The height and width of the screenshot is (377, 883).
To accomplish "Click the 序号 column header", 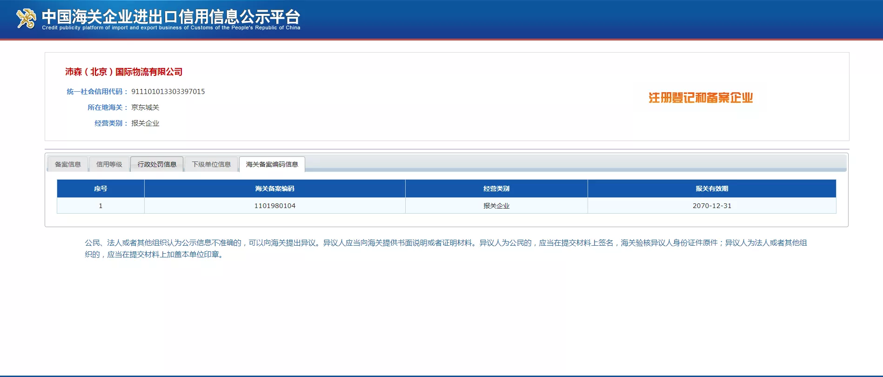I will click(100, 188).
